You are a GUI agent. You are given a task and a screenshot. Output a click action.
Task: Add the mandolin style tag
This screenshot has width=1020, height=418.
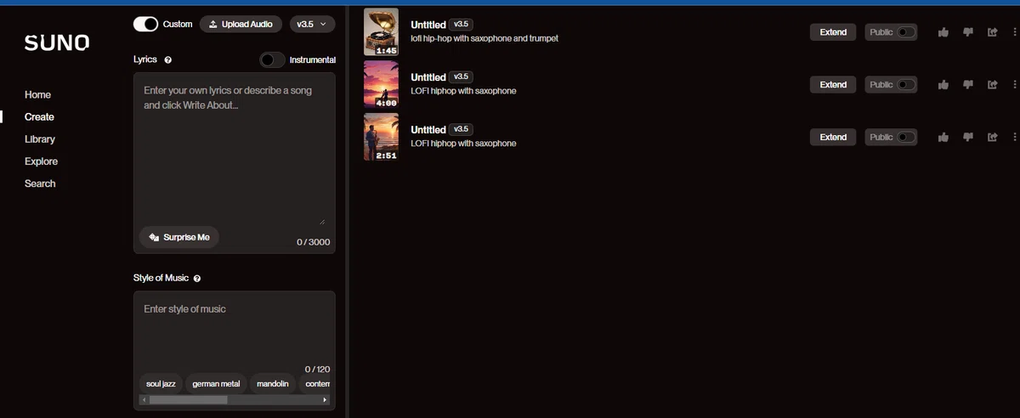[x=273, y=384]
